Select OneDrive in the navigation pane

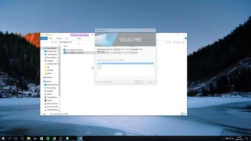[49, 78]
